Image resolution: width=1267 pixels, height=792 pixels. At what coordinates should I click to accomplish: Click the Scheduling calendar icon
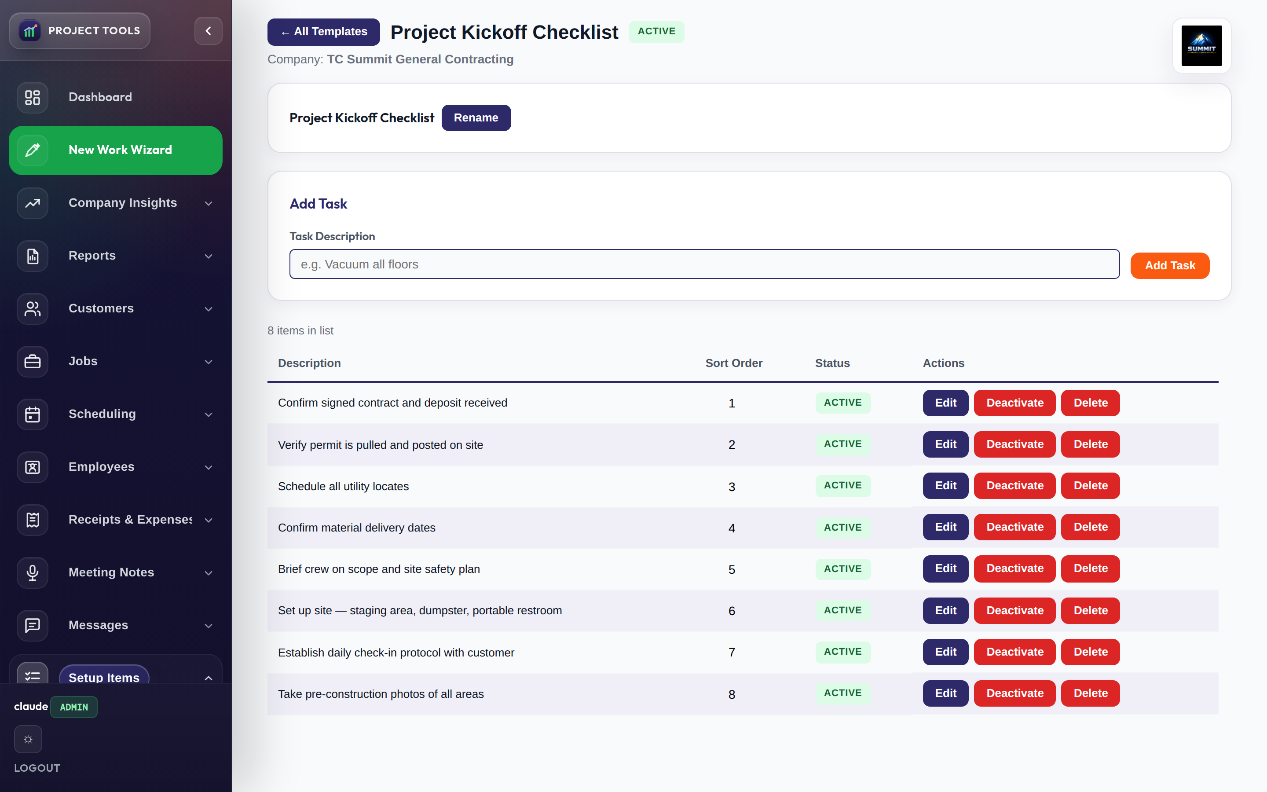(33, 414)
